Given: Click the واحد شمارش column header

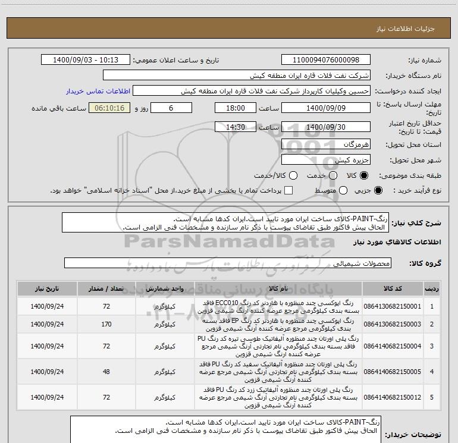Looking at the screenshot, I should (x=165, y=289).
